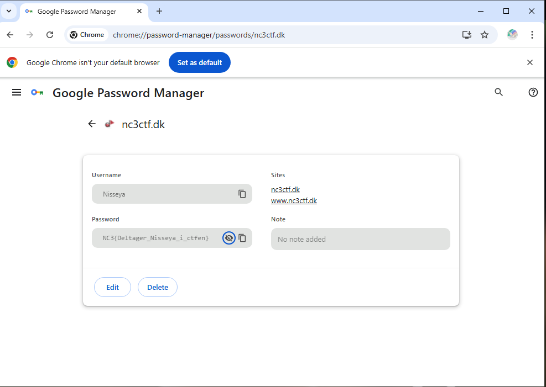Click the Chrome profile avatar

pyautogui.click(x=512, y=34)
